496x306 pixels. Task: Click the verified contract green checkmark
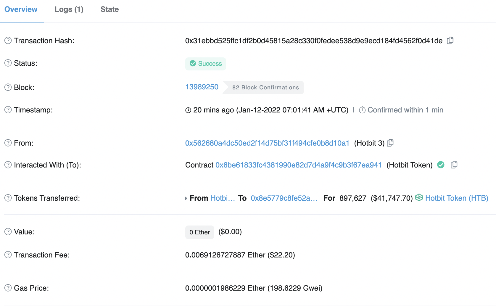[441, 165]
